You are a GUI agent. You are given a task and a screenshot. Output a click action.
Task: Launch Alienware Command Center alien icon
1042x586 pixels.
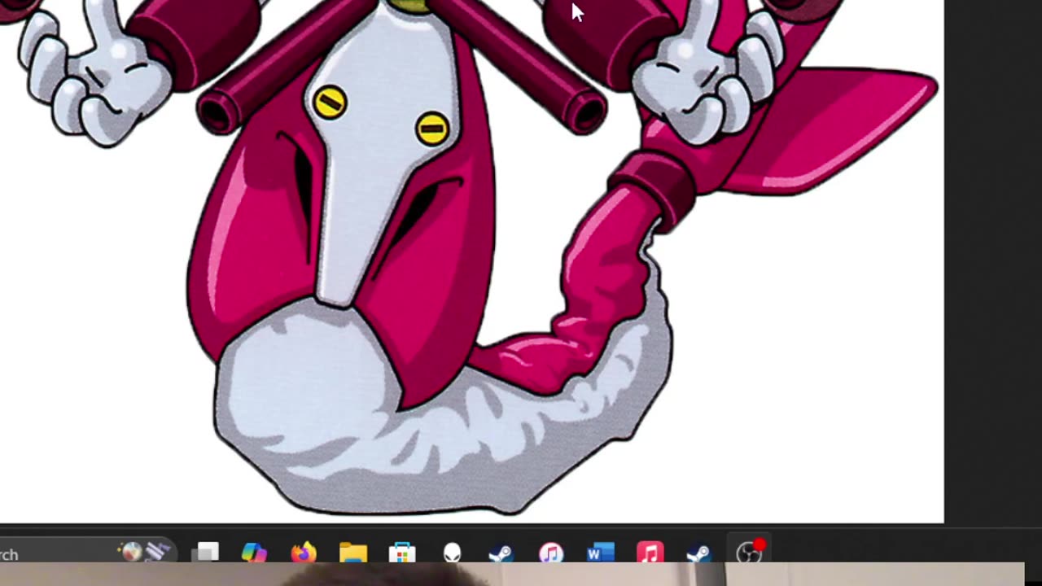[452, 553]
